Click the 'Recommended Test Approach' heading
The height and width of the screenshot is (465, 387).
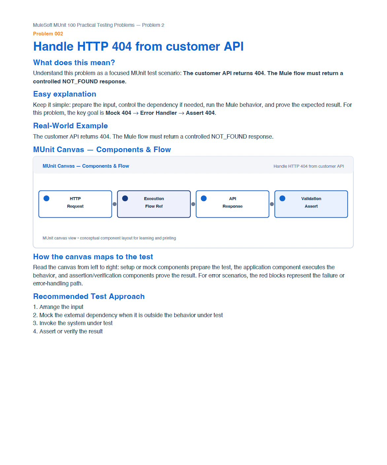(89, 296)
